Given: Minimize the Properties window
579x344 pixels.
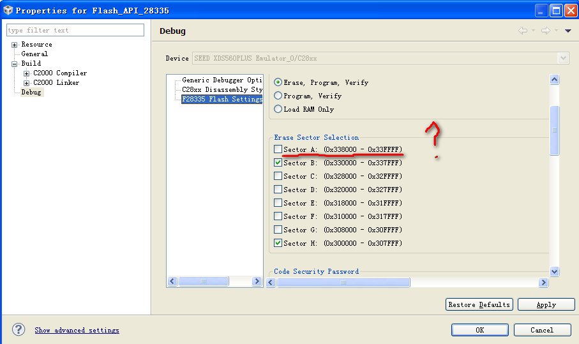Looking at the screenshot, I should (x=541, y=10).
